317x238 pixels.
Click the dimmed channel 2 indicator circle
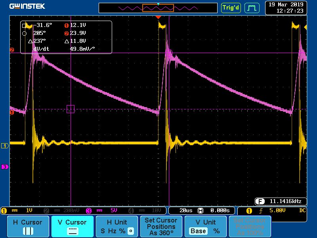tap(46, 211)
